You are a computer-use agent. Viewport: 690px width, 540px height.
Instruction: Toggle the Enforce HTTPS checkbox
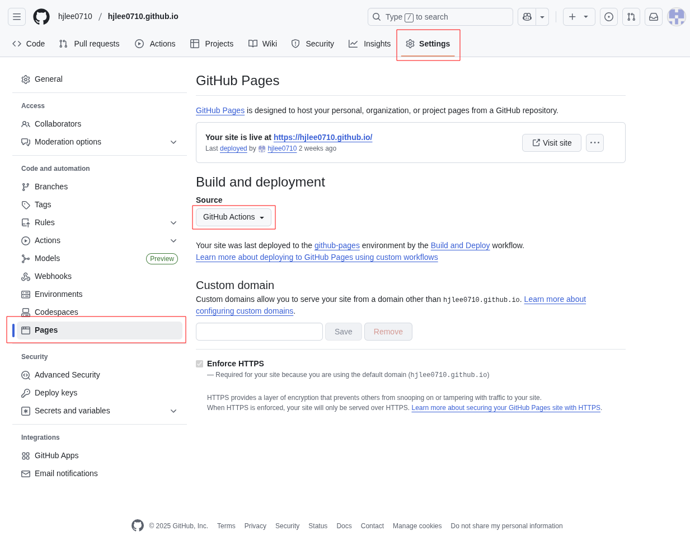click(199, 364)
